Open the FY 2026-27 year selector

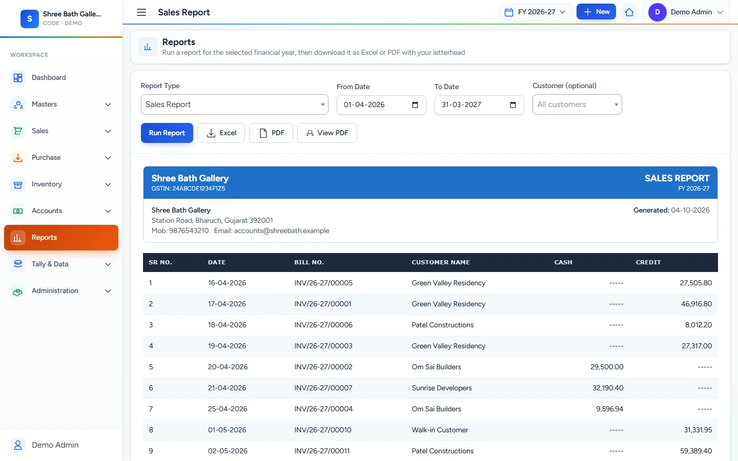pos(536,12)
